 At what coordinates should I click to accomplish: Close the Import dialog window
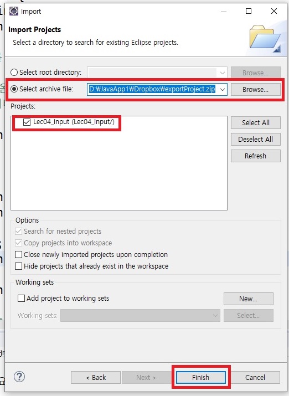pos(274,11)
